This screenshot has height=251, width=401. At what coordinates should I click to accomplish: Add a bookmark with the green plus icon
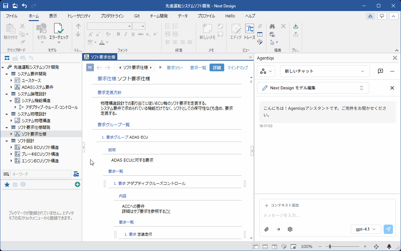click(x=78, y=184)
